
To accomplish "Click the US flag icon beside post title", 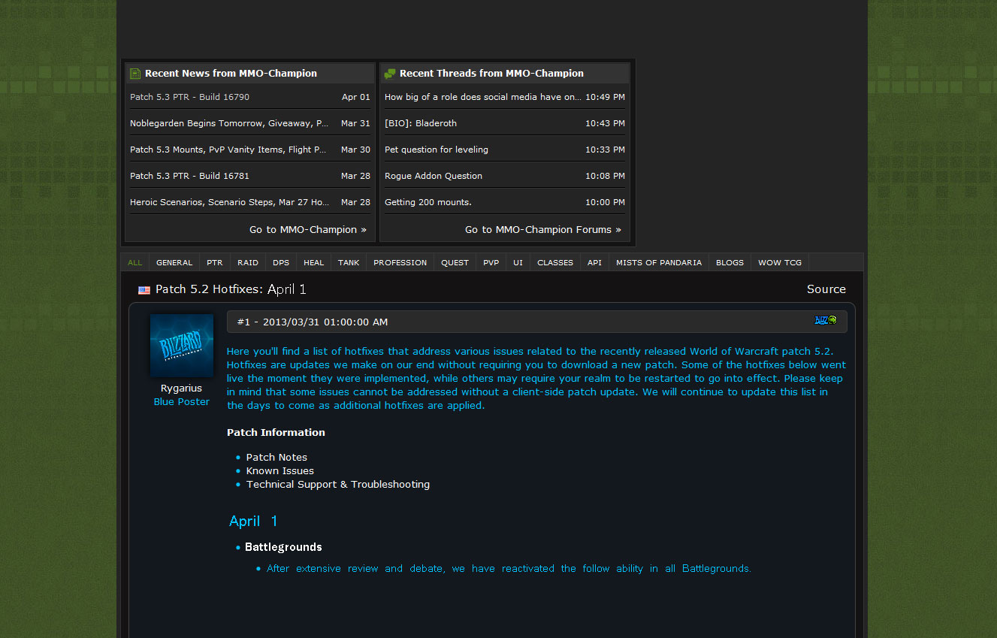I will (144, 290).
